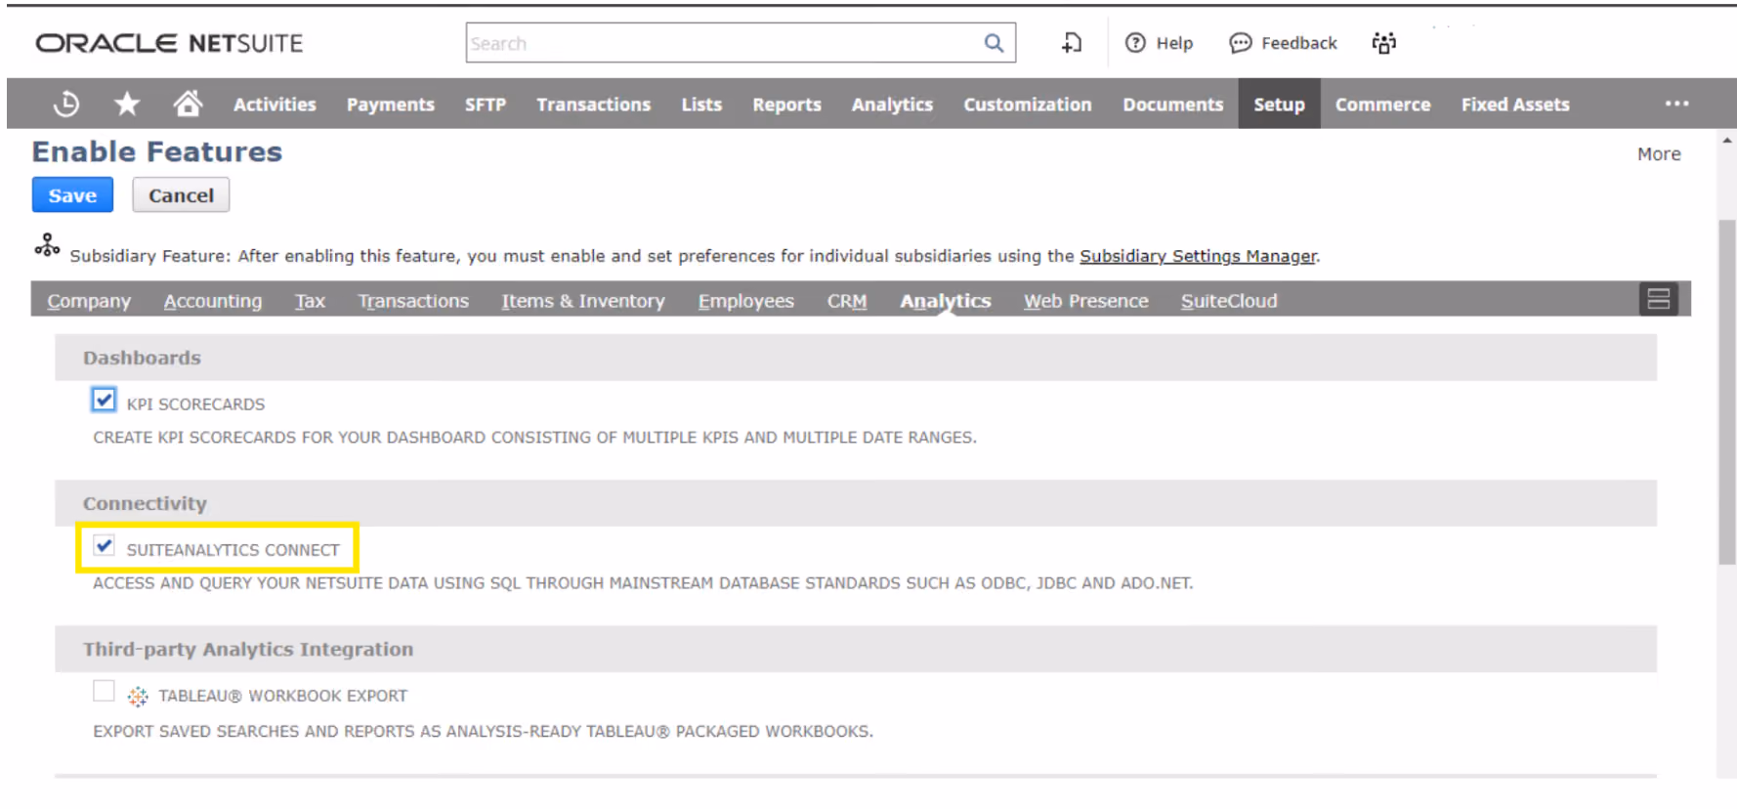Open the Subsidiary Settings Manager link
Screen dimensions: 1737x809
(x=1198, y=256)
